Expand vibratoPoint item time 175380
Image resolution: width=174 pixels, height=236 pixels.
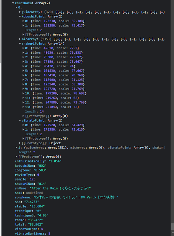click(23, 129)
